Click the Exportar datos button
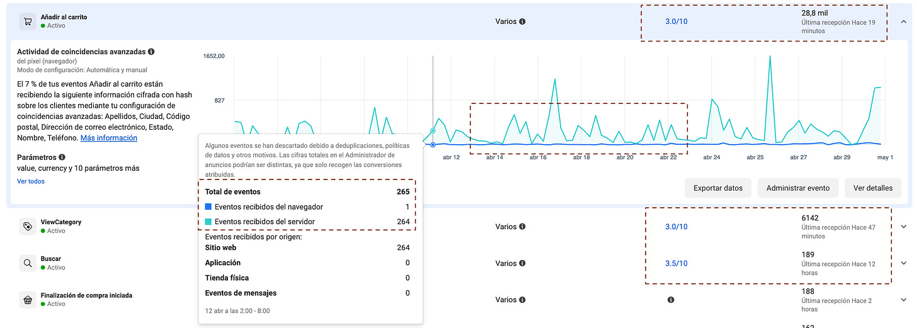The image size is (917, 328). [x=718, y=188]
